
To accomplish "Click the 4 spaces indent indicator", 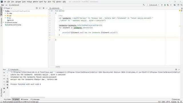I will click(174, 102).
